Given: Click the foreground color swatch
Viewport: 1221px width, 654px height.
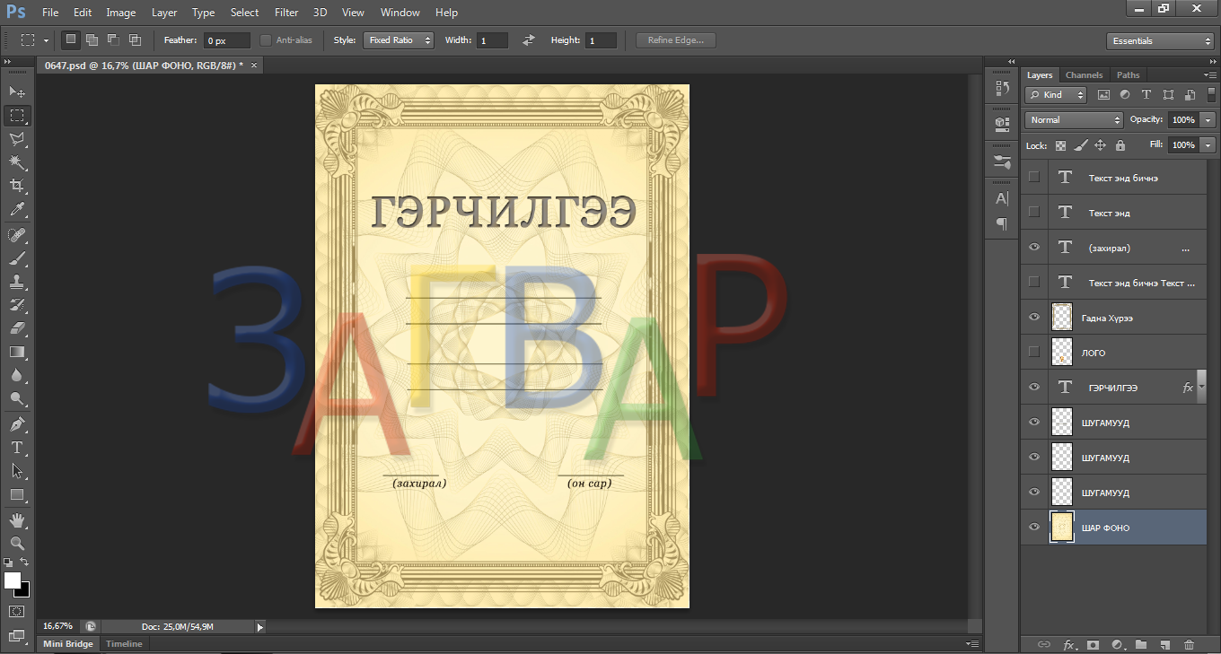Looking at the screenshot, I should pyautogui.click(x=13, y=580).
